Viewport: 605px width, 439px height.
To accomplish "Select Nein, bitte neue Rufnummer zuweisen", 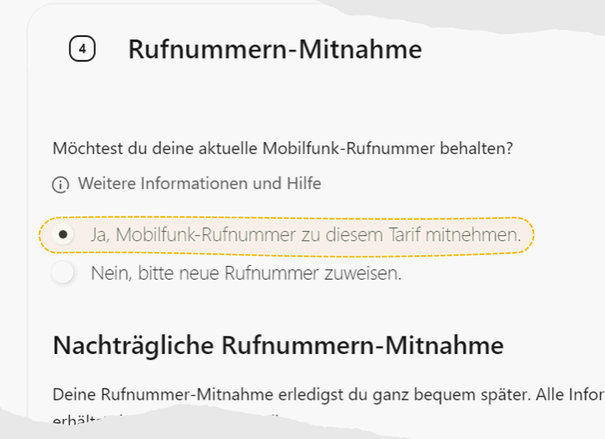I will [x=202, y=273].
